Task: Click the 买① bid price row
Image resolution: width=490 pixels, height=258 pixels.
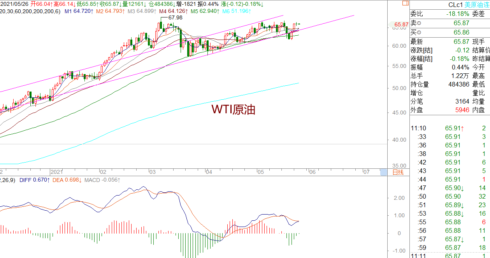Action: click(450, 32)
